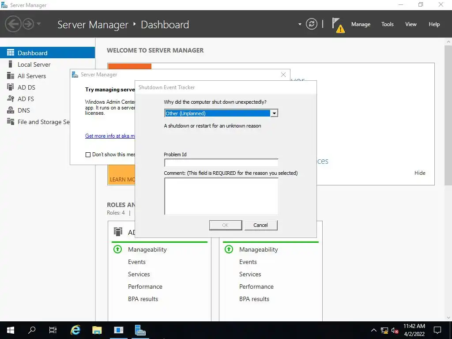Click Cancel in Shutdown Event Tracker

[261, 225]
